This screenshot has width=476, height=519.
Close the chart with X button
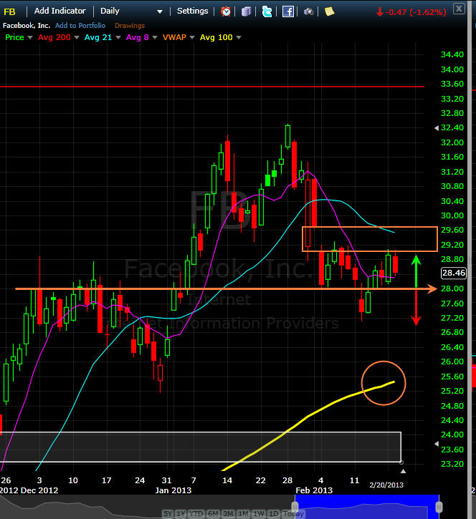tap(459, 9)
